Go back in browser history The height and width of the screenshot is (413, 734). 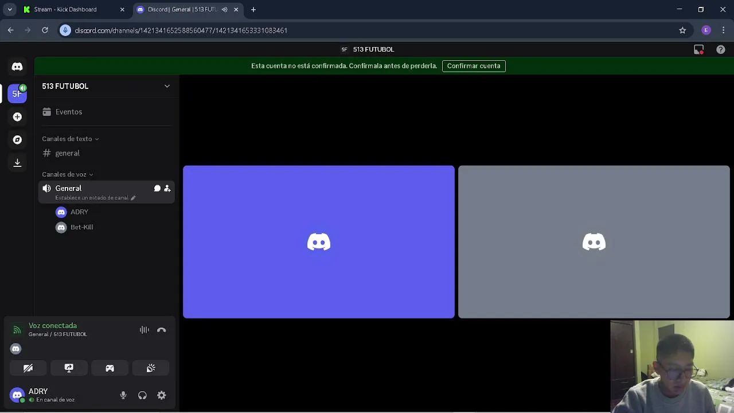pos(10,30)
